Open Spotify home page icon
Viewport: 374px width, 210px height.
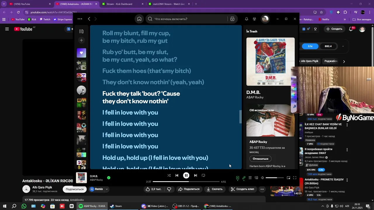pos(139,19)
